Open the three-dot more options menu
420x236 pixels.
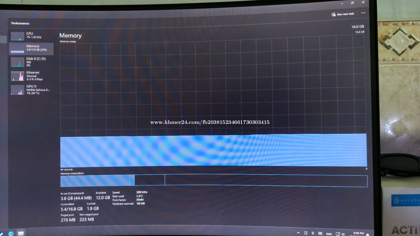click(x=363, y=13)
